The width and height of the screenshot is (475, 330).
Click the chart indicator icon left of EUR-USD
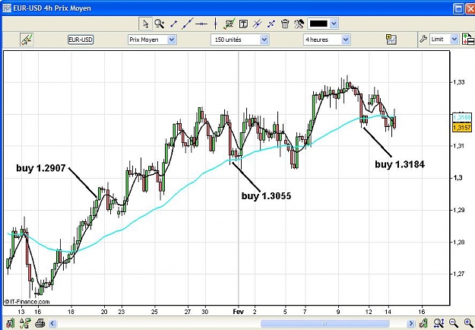27,40
